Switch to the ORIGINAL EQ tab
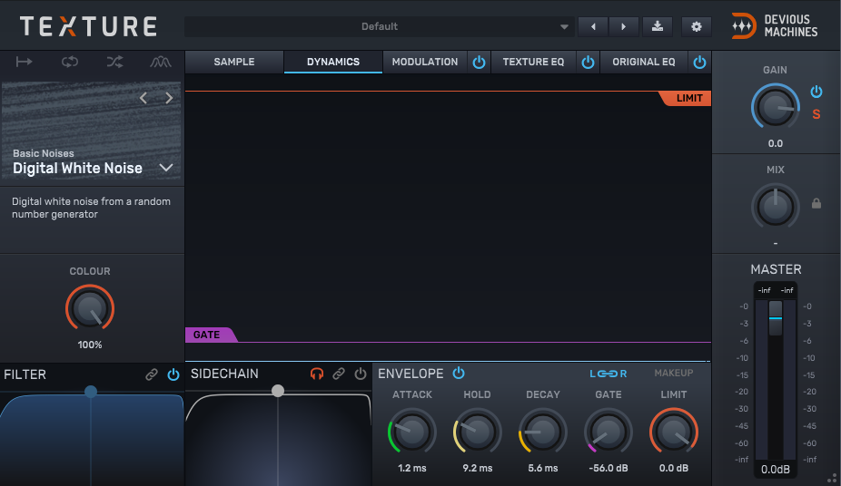Viewport: 841px width, 486px height. (x=644, y=62)
